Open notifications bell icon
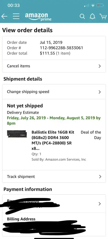 tap(92, 17)
